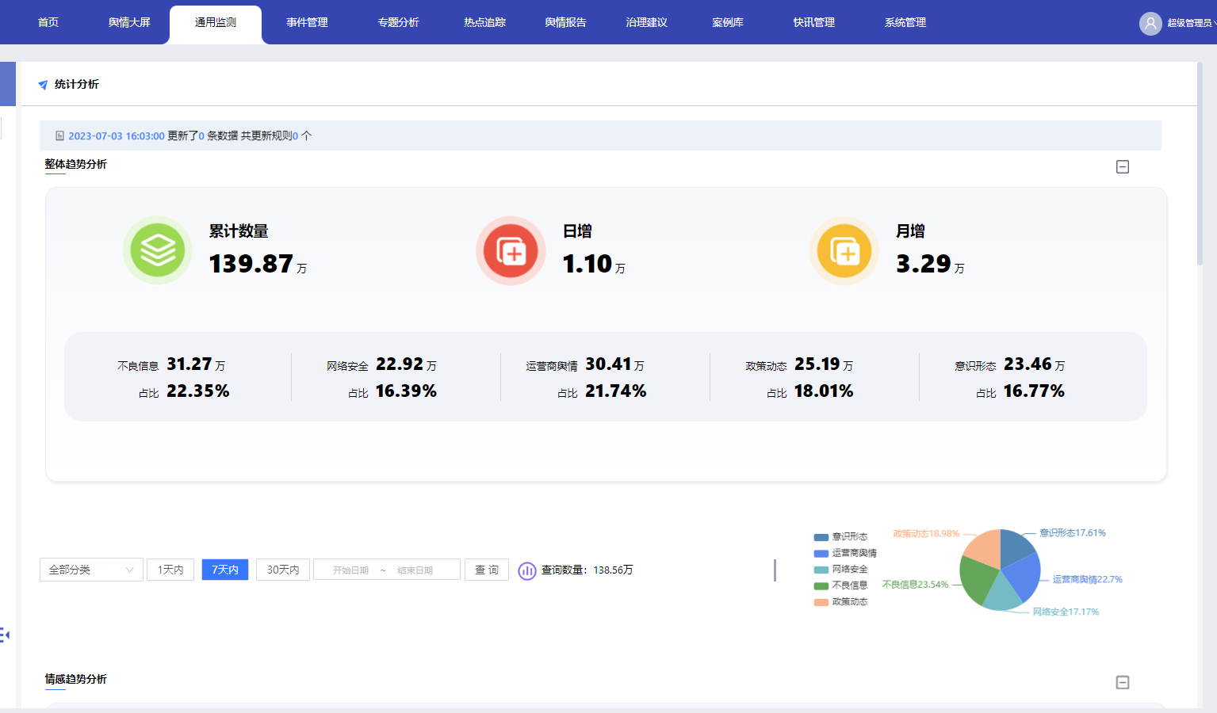The image size is (1217, 713).
Task: Click the 查询 button
Action: (x=486, y=570)
